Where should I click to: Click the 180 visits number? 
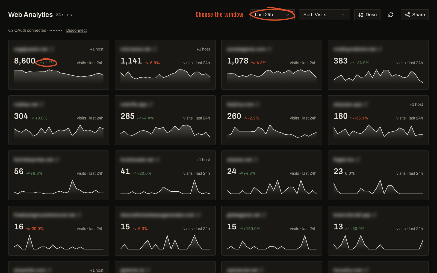[341, 116]
